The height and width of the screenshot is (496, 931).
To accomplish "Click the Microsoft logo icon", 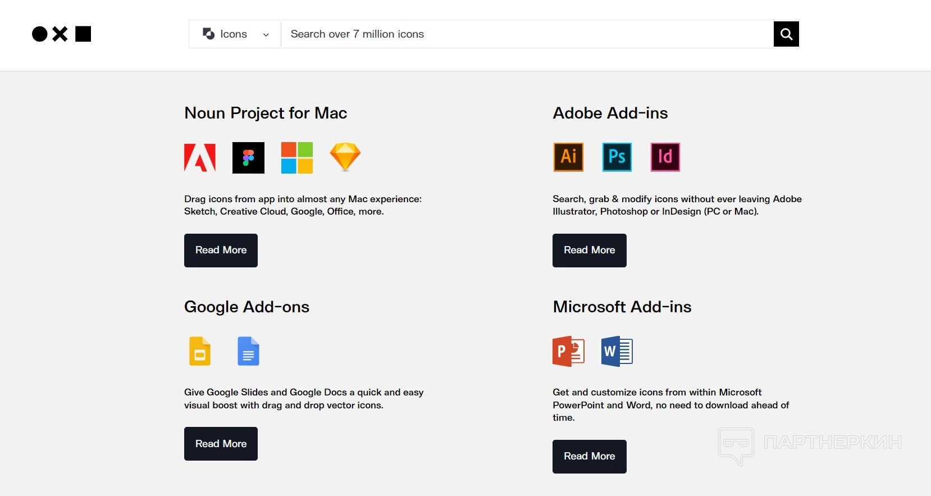I will tap(297, 157).
